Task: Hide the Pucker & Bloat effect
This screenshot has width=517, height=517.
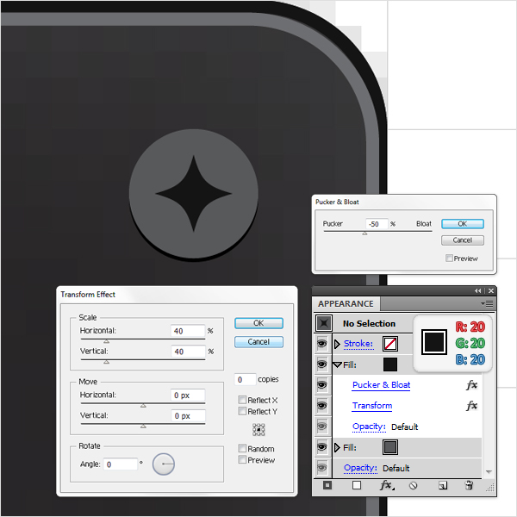Action: pyautogui.click(x=321, y=385)
